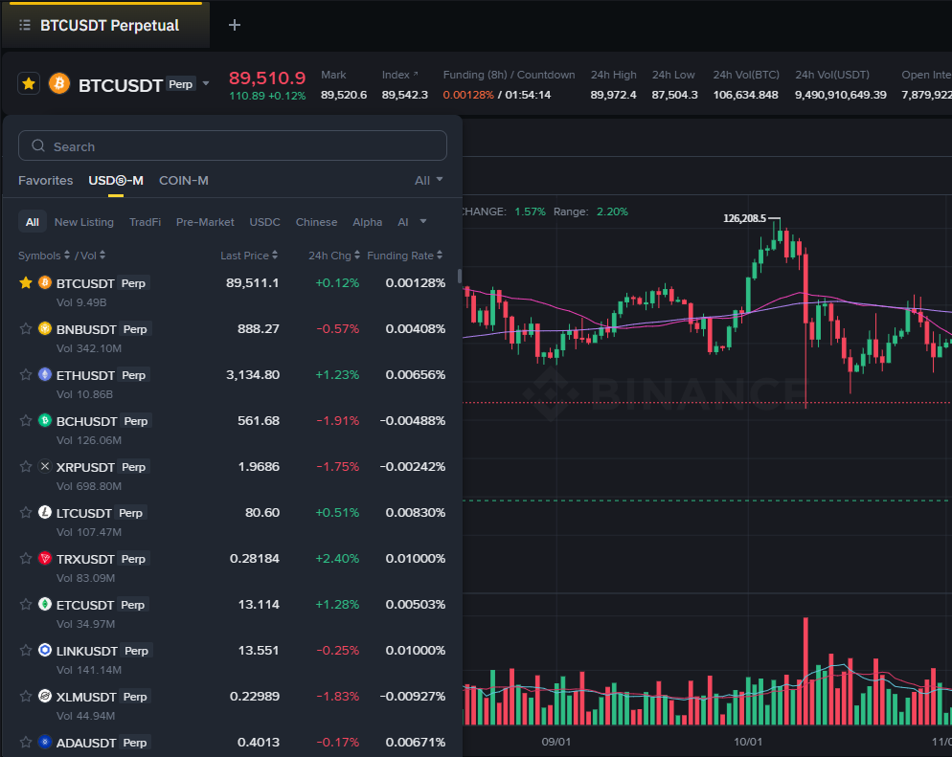Click the Litecoin coin icon in the list
The width and height of the screenshot is (952, 757).
[x=45, y=513]
